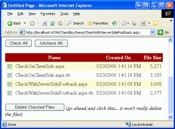
Task: Refresh the page using toolbar icon
Action: [52, 23]
